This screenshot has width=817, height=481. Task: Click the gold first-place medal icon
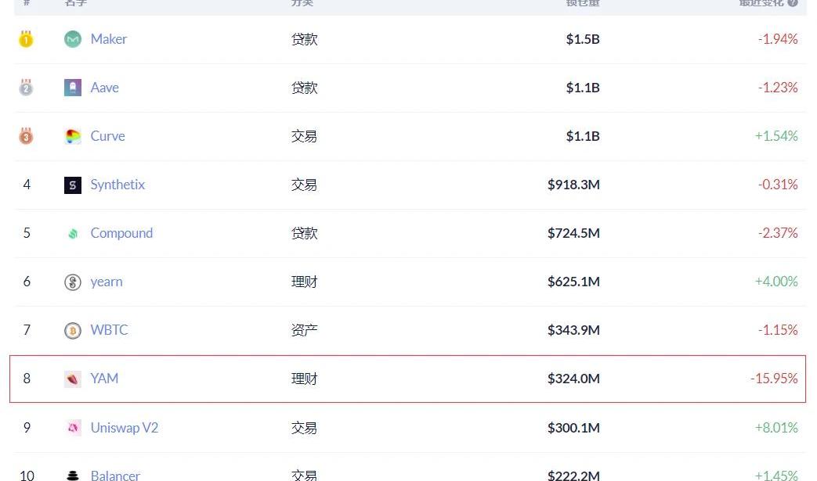pos(26,39)
